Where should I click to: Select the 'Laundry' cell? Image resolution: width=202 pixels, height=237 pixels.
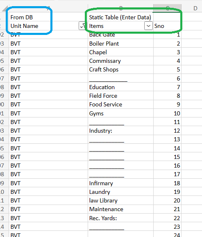pyautogui.click(x=120, y=192)
